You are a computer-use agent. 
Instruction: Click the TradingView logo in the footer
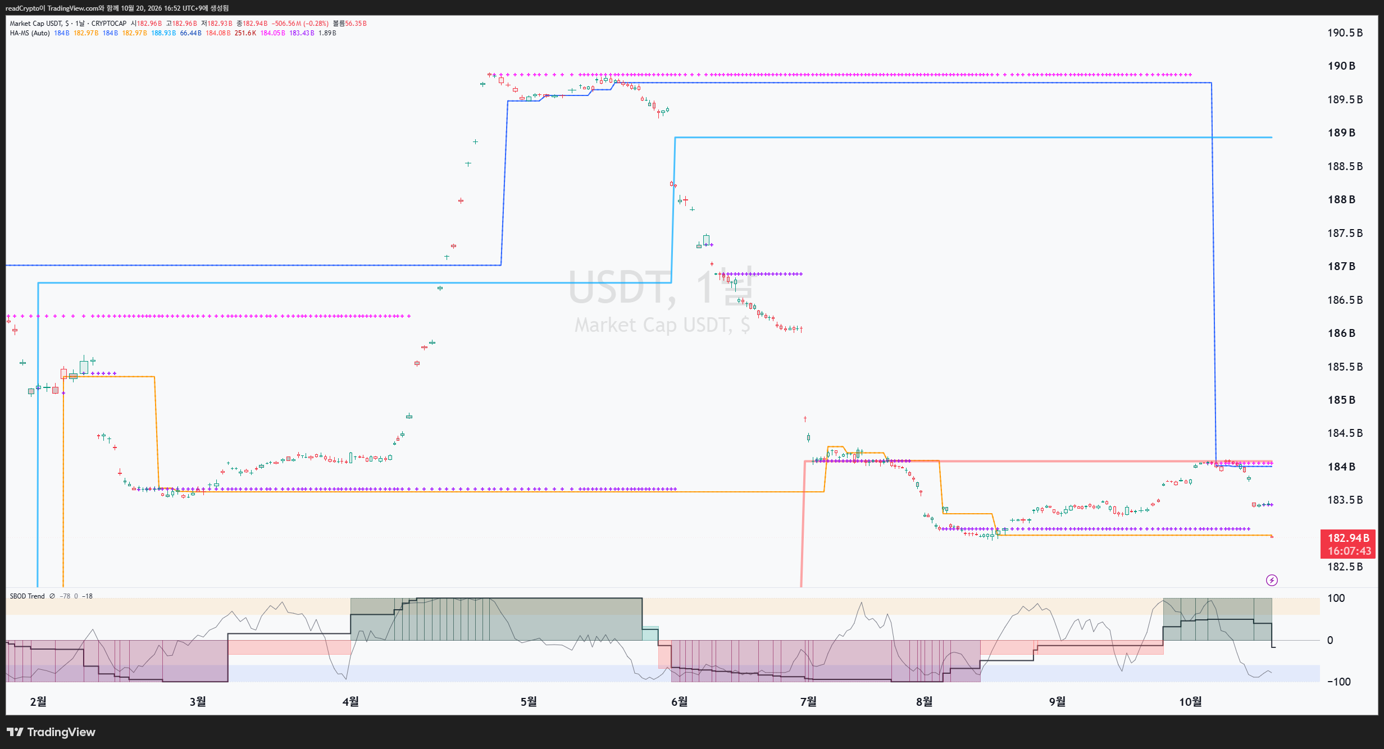(51, 732)
